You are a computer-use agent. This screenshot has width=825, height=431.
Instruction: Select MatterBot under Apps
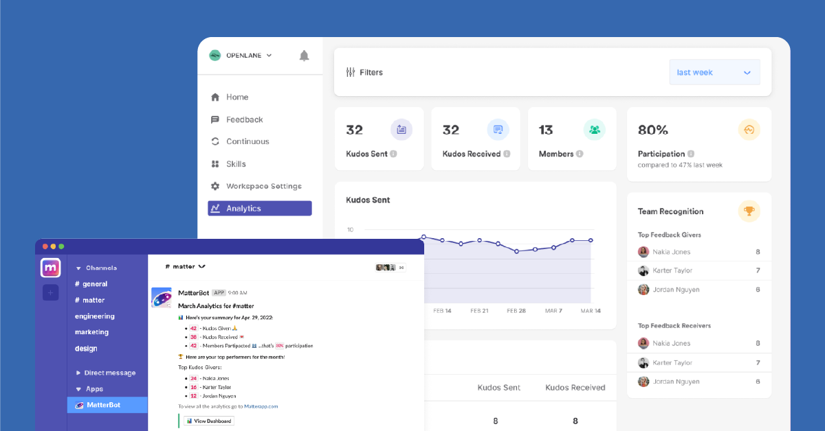tap(108, 405)
